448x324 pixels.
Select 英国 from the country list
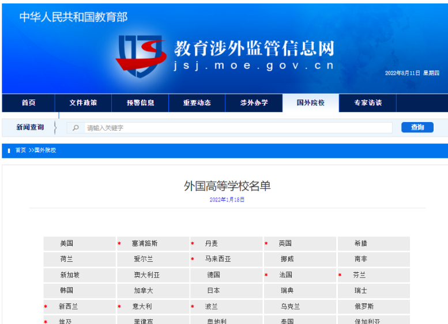(285, 243)
